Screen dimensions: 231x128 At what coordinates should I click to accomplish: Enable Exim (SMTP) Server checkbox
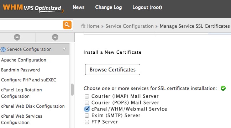pos(87,116)
